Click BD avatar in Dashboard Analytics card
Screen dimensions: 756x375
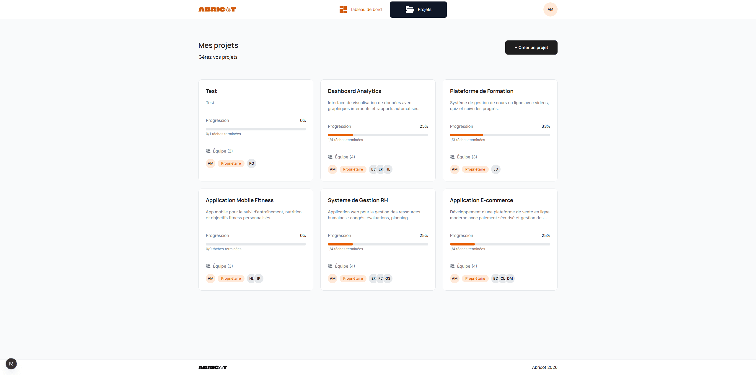(x=373, y=169)
